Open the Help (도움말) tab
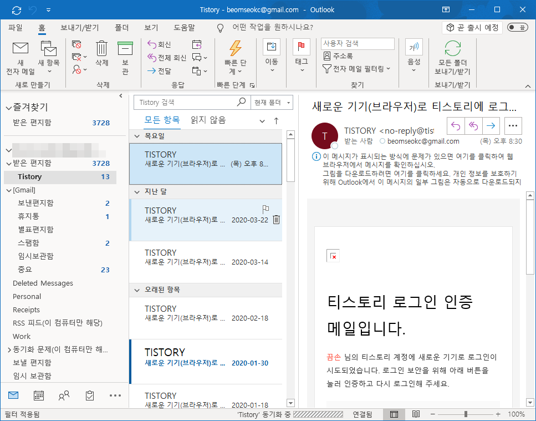Image resolution: width=536 pixels, height=421 pixels. tap(184, 28)
